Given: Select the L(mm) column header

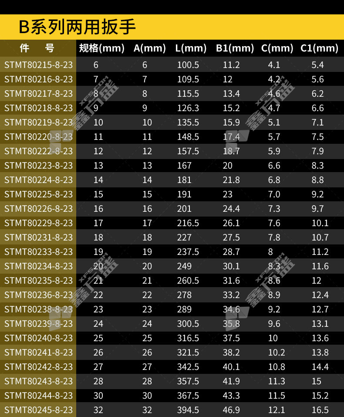Looking at the screenshot, I should pos(191,48).
